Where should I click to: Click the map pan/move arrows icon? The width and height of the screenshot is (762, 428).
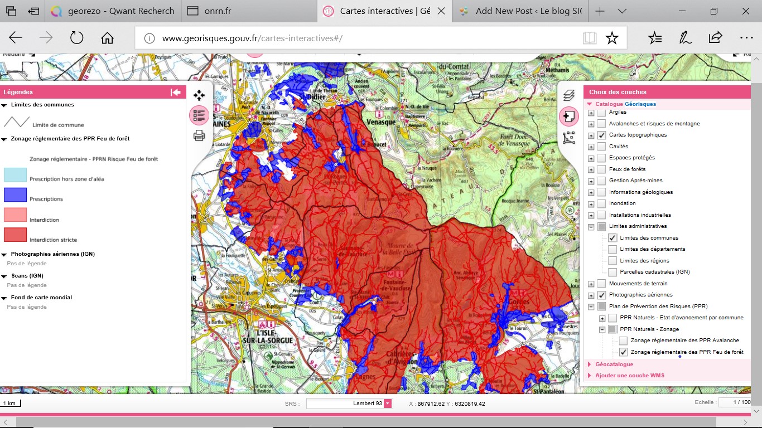point(199,95)
